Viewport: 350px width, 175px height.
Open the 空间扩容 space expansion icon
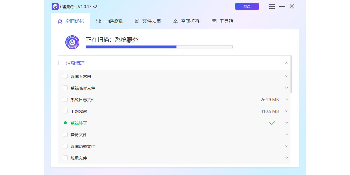[175, 21]
